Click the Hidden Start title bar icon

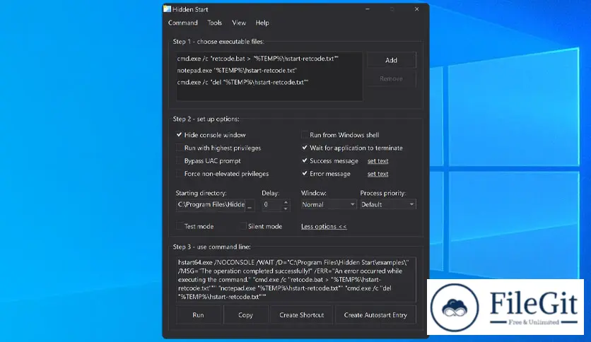[167, 9]
